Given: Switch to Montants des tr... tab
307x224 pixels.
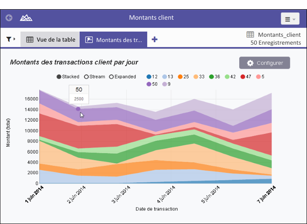Looking at the screenshot, I should coord(114,39).
